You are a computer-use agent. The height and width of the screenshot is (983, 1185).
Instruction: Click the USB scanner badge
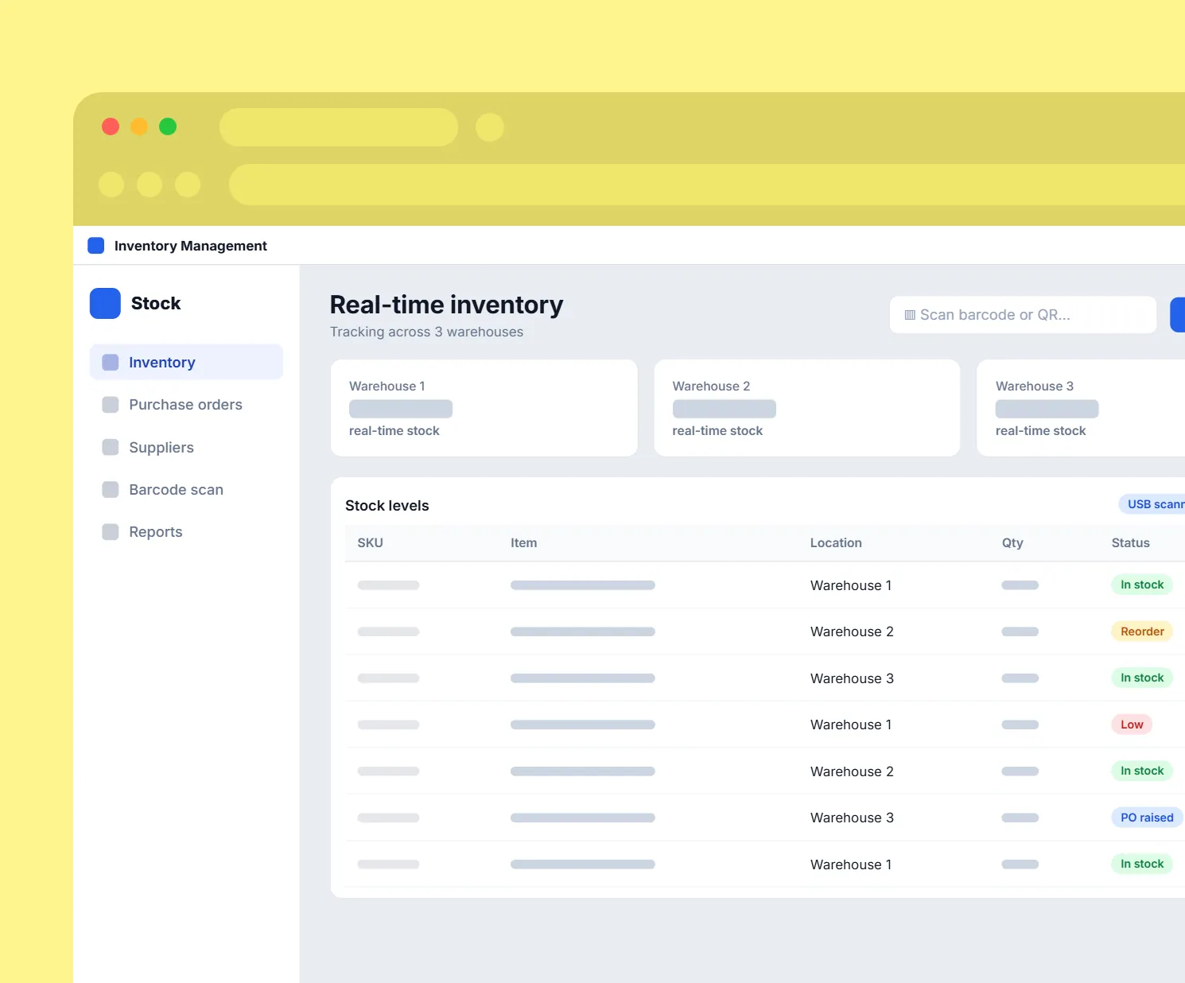pyautogui.click(x=1152, y=504)
